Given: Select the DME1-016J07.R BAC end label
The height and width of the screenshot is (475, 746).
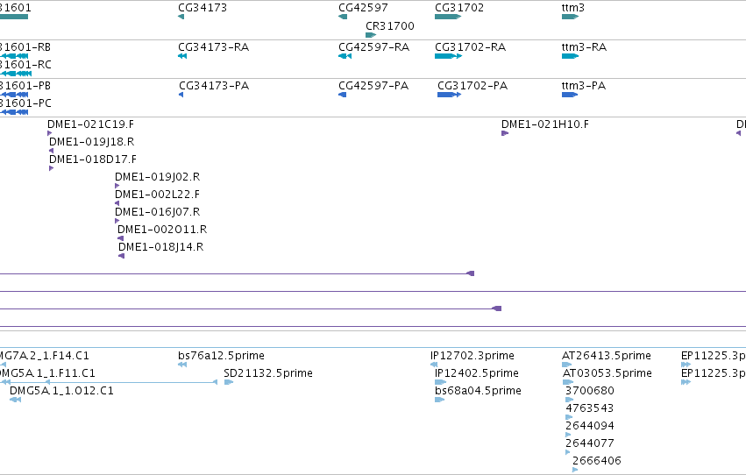Looking at the screenshot, I should pos(157,212).
